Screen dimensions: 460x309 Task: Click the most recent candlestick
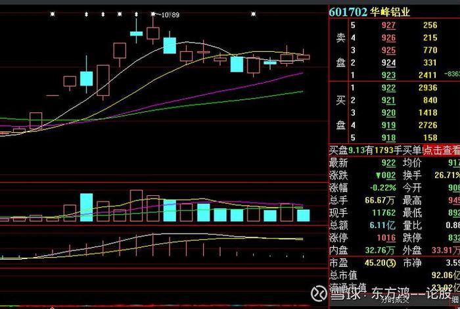click(x=304, y=57)
